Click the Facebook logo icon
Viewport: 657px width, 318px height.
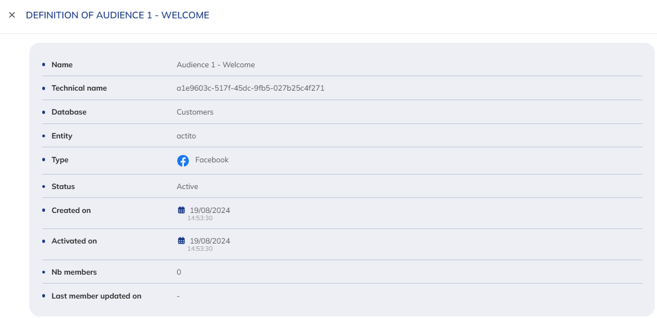pos(183,161)
